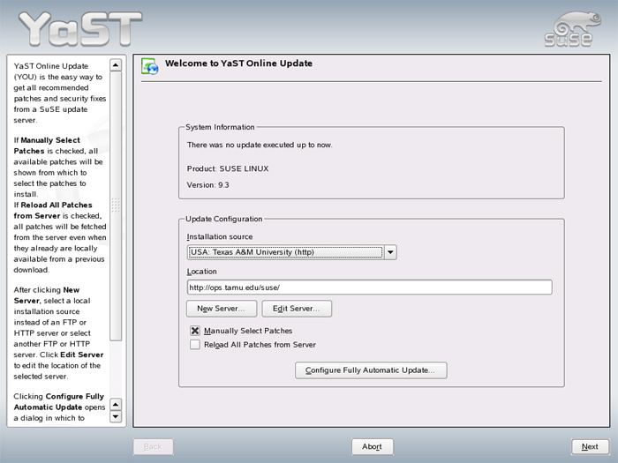618x463 pixels.
Task: Click the 'Version: 9.3' text
Action: pos(207,184)
